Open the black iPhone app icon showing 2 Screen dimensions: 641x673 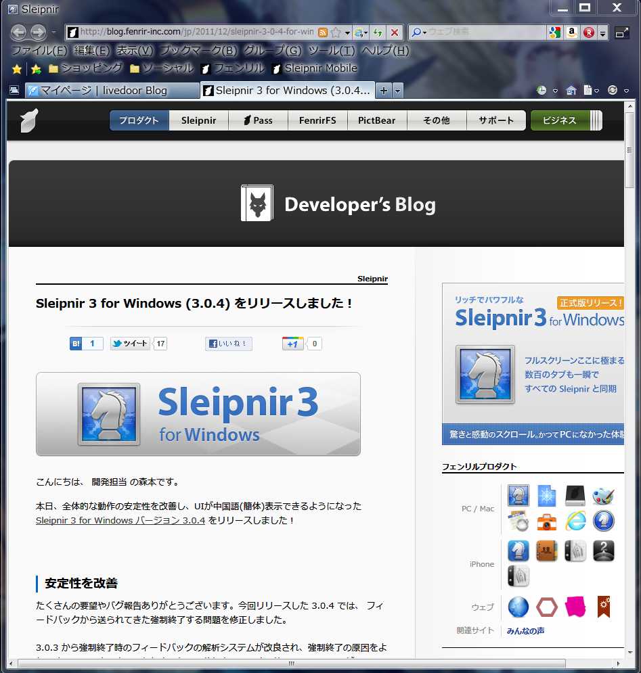604,551
